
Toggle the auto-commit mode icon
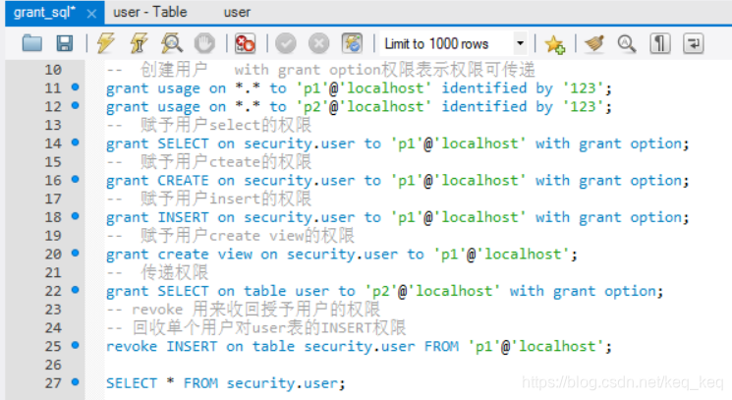pos(352,43)
